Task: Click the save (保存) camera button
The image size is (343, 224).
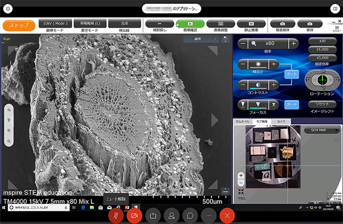Action: click(x=310, y=23)
